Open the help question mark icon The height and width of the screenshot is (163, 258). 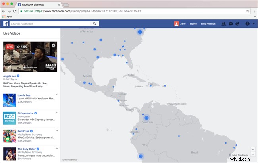[247, 24]
